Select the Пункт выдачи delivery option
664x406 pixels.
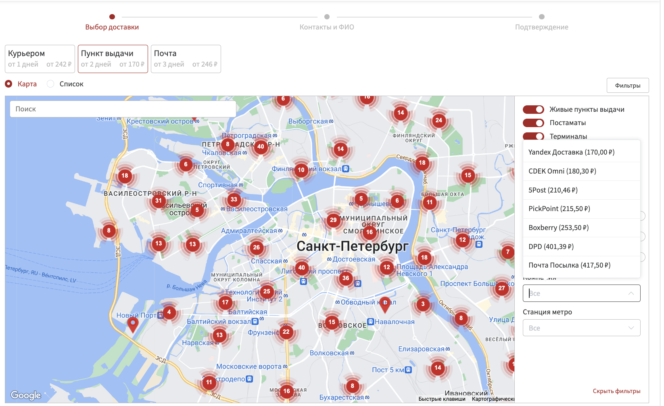113,59
